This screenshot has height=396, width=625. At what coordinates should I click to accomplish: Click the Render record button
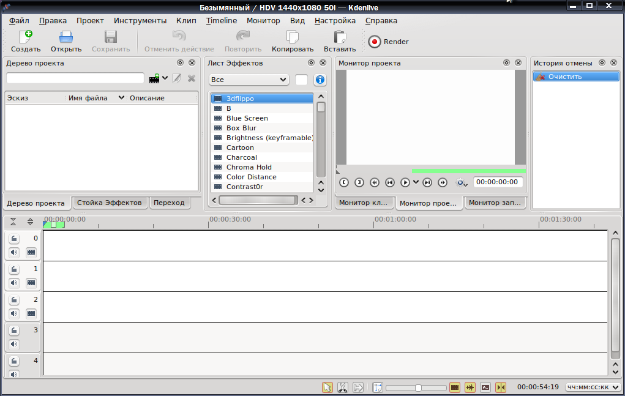374,42
